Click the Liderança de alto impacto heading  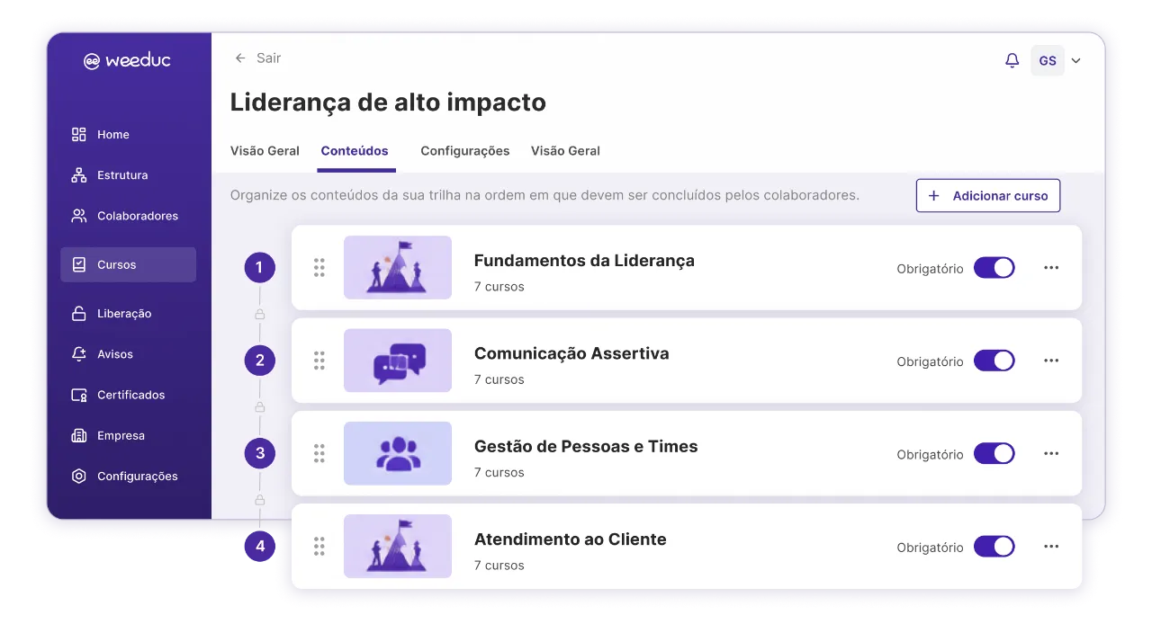(x=388, y=103)
